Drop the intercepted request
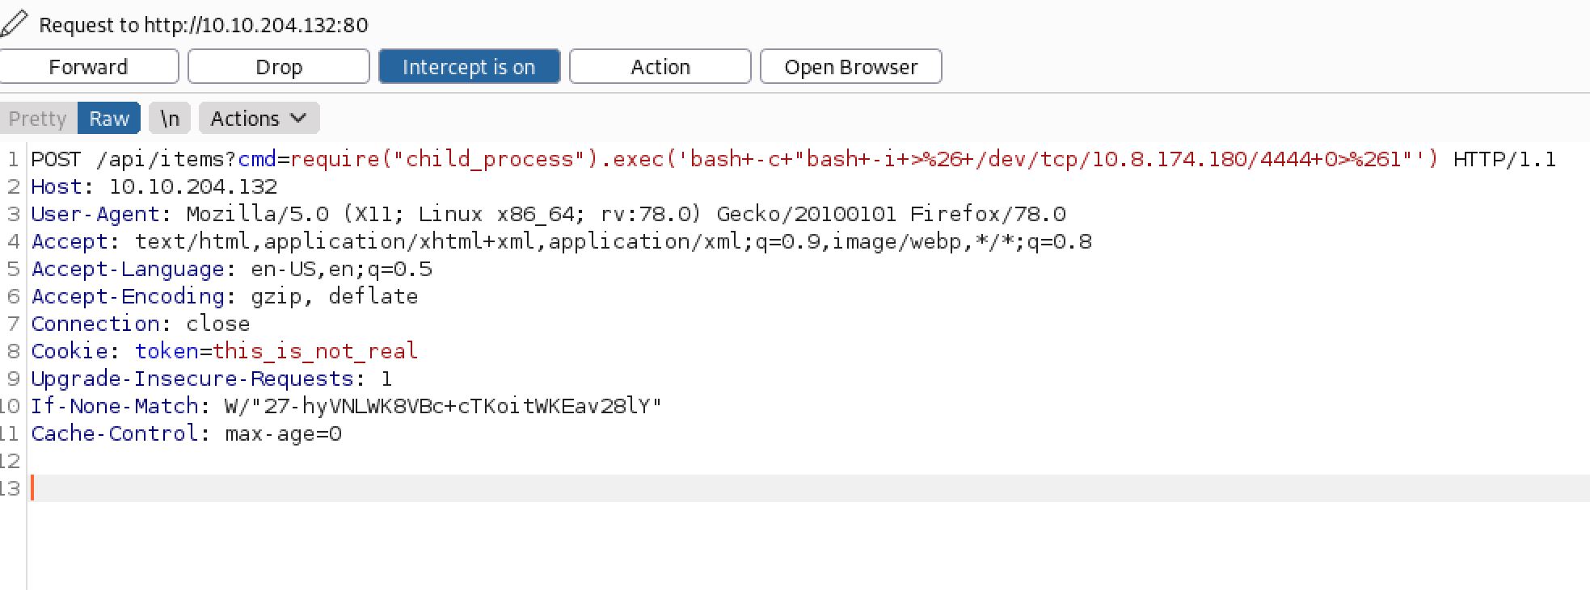The height and width of the screenshot is (590, 1590). [x=279, y=67]
